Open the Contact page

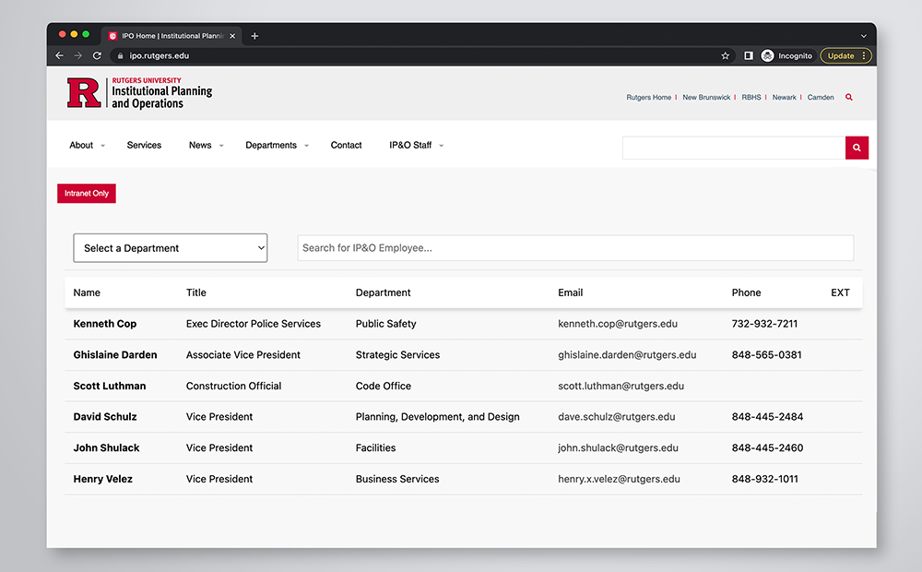[346, 146]
